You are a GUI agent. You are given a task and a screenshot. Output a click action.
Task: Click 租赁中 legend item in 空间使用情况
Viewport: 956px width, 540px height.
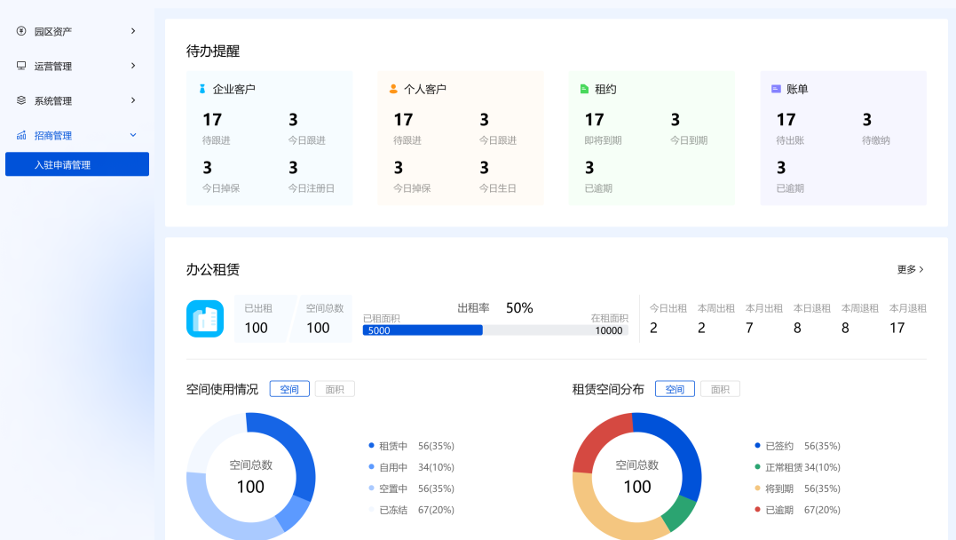(x=392, y=446)
